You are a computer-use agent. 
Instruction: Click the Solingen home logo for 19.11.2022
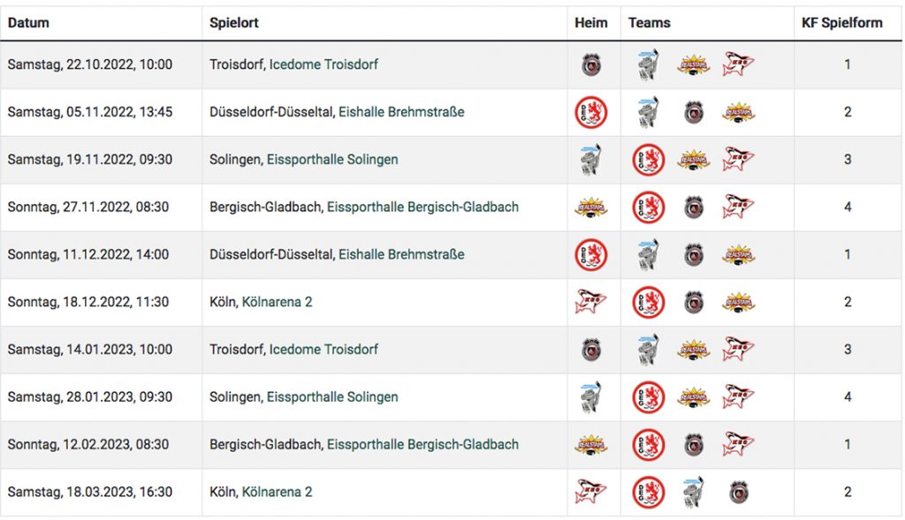pos(591,160)
